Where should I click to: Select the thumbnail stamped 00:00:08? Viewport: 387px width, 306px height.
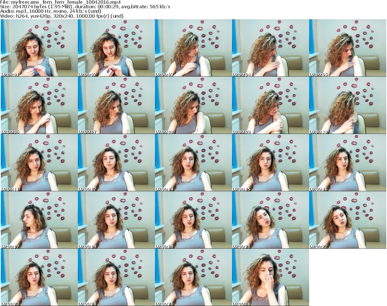(x=193, y=105)
